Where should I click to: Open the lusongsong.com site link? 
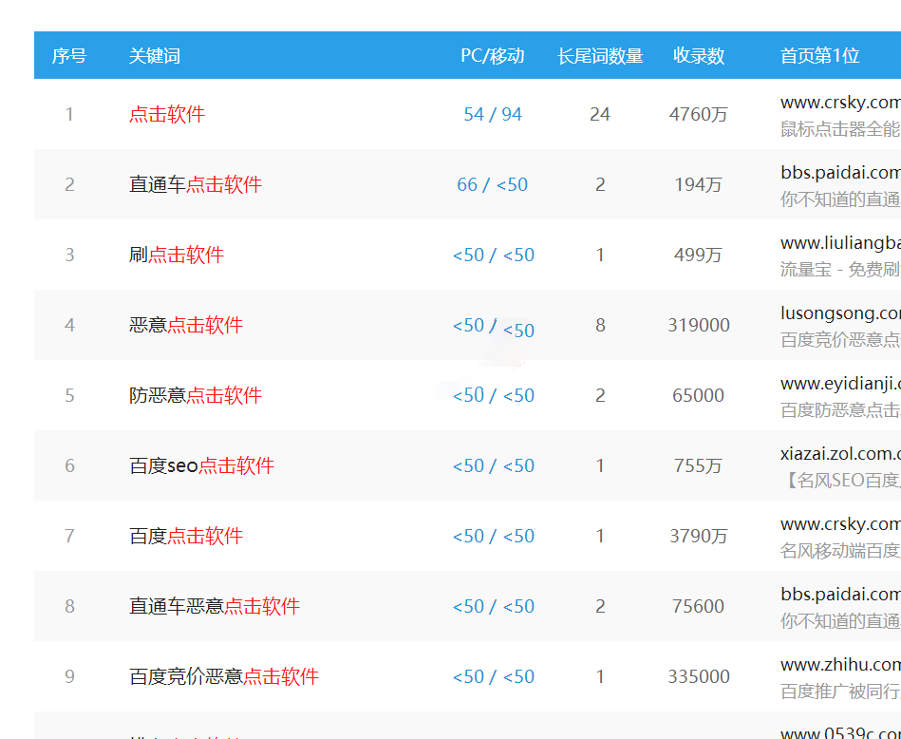[840, 313]
